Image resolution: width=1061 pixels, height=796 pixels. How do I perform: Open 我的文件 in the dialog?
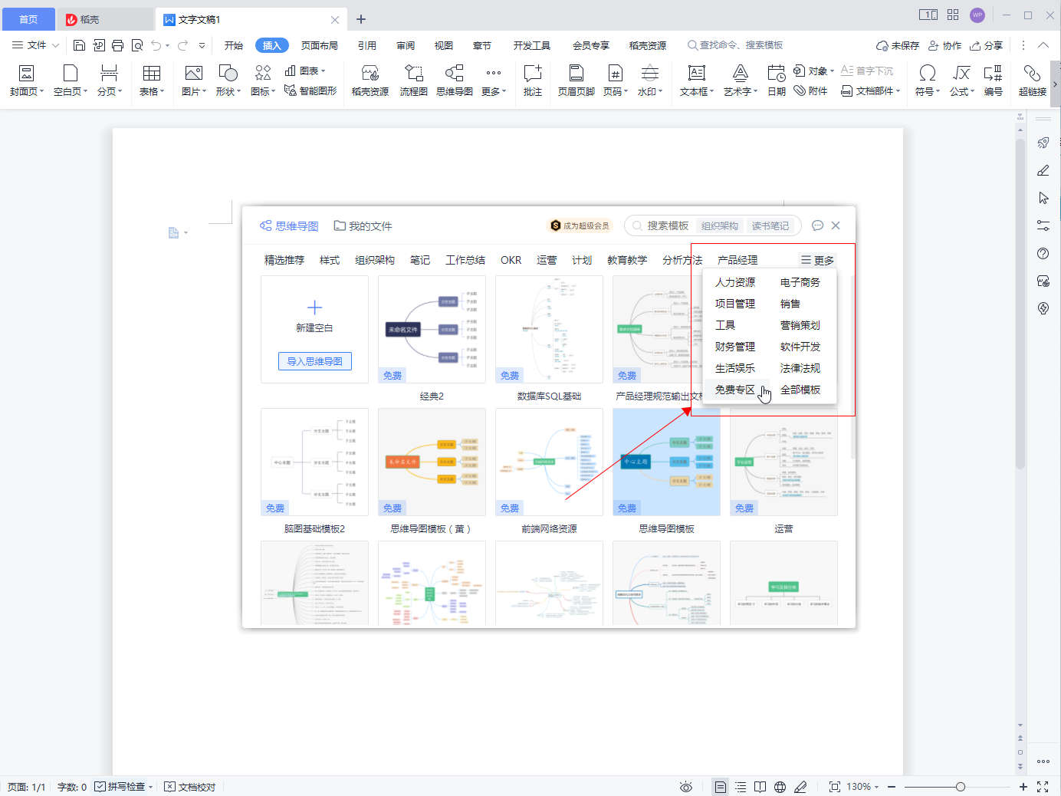[363, 225]
